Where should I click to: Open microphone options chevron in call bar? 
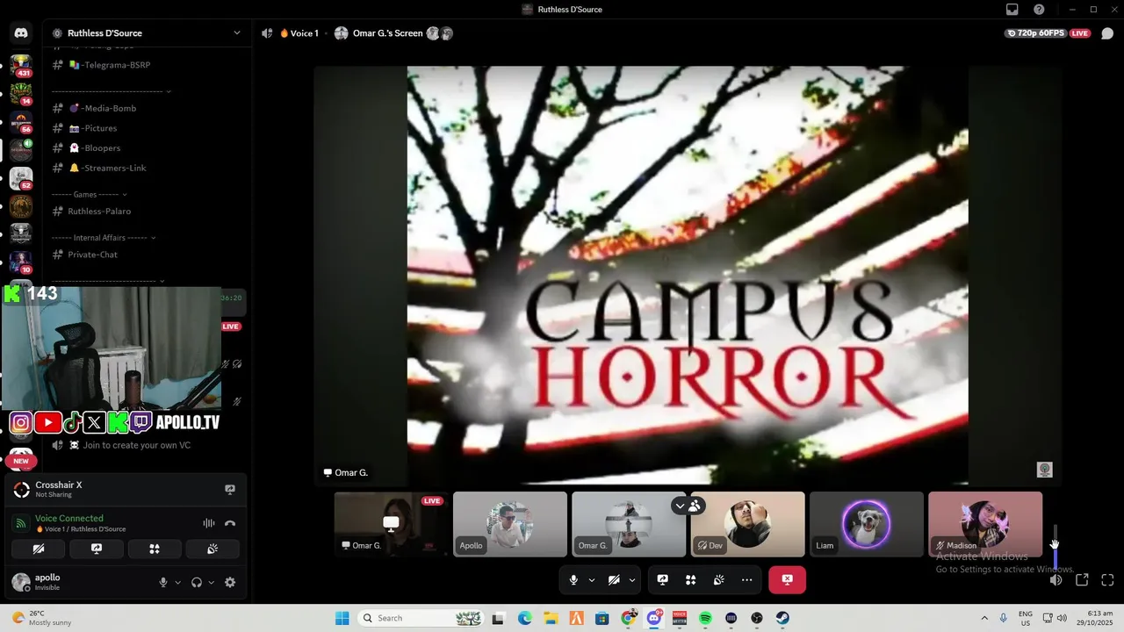[591, 579]
